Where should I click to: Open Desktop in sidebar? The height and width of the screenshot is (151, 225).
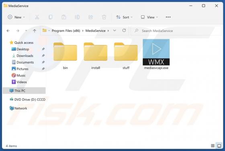(20, 49)
